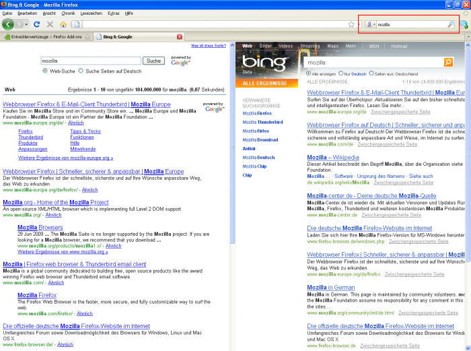The image size is (471, 351).
Task: Click the Bing pane scrollbar up arrow
Action: 468,45
